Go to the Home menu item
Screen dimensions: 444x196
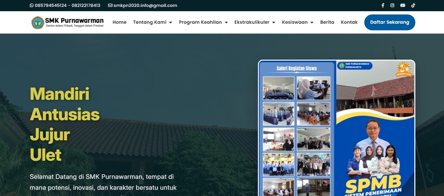(x=119, y=22)
